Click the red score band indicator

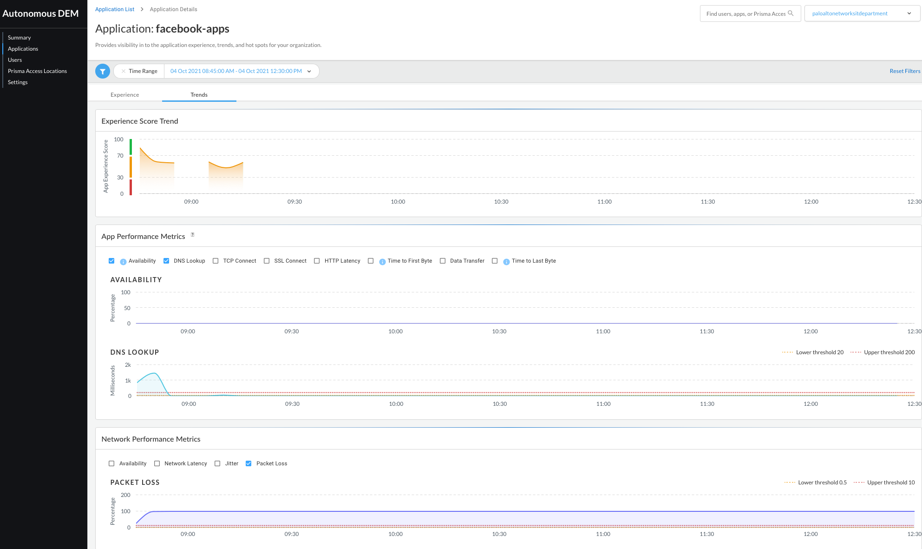131,187
